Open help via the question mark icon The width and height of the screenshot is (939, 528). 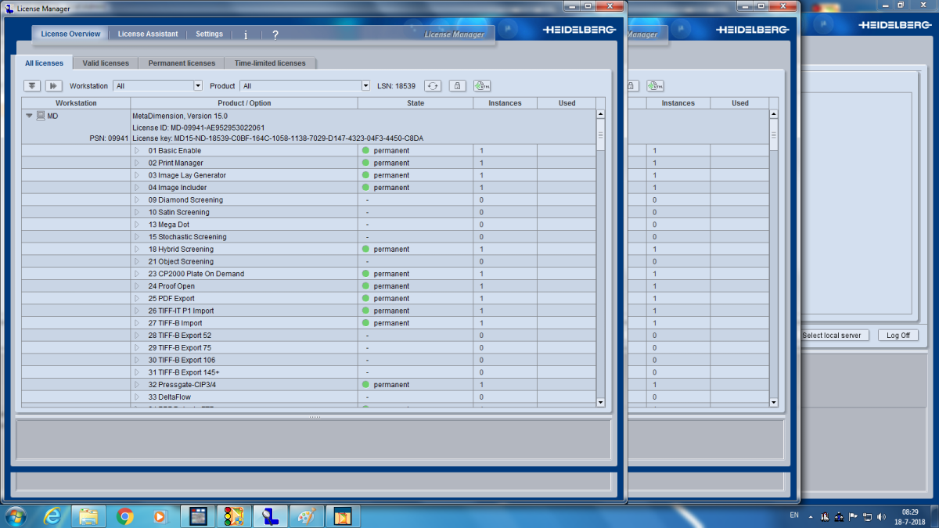coord(275,35)
